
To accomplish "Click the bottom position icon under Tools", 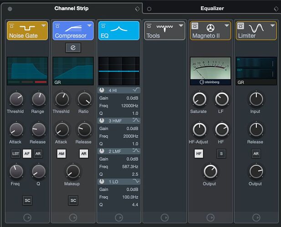I will (165, 217).
